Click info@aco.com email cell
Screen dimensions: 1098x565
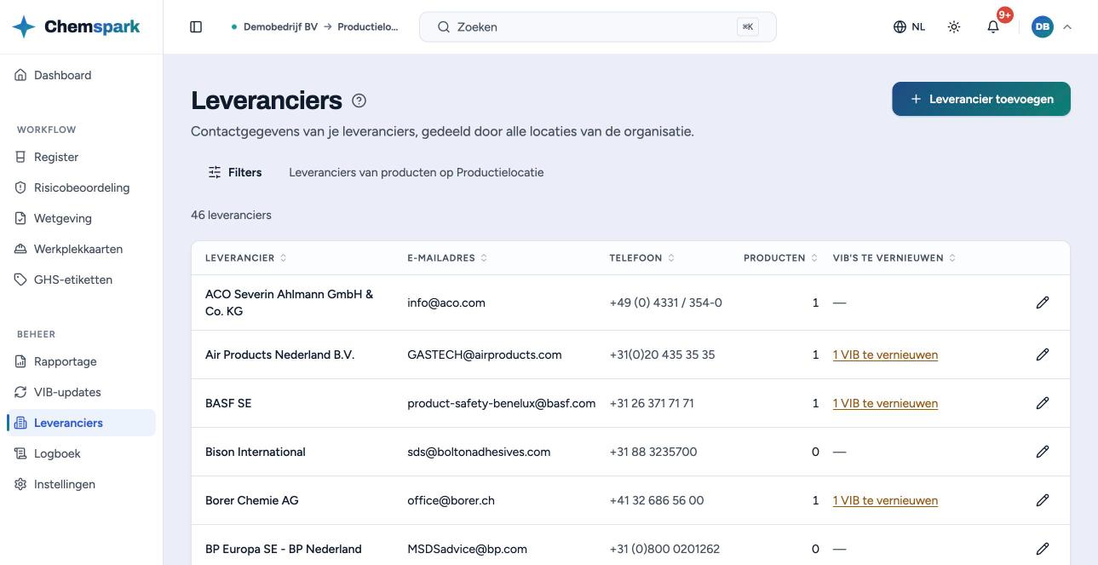(446, 303)
